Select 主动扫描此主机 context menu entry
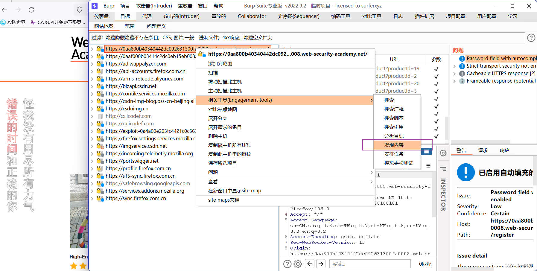 click(285, 91)
